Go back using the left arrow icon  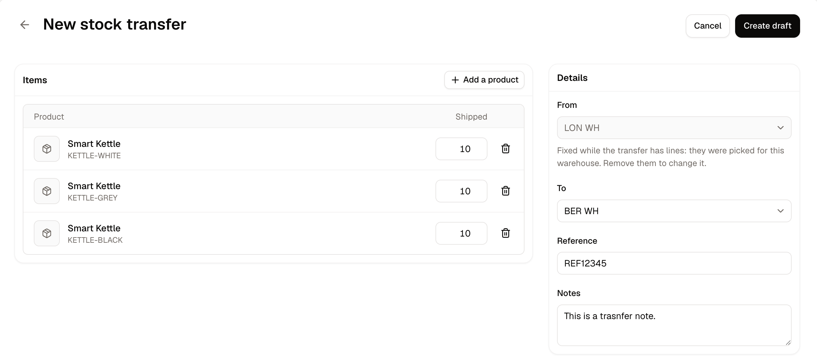click(25, 25)
